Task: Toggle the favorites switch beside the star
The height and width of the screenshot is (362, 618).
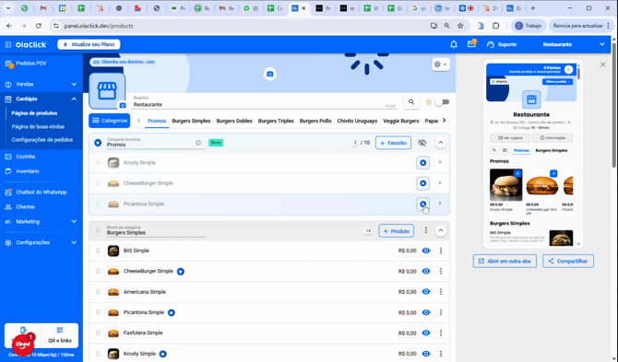Action: (x=442, y=102)
